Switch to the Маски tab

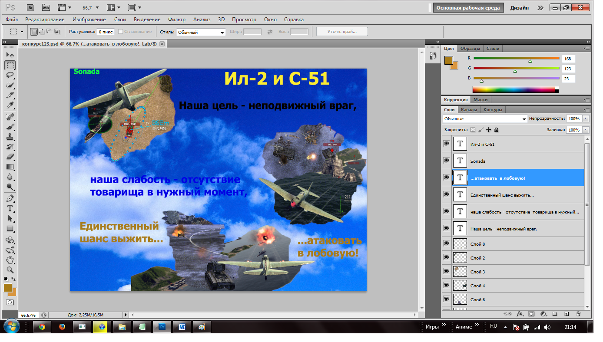480,99
